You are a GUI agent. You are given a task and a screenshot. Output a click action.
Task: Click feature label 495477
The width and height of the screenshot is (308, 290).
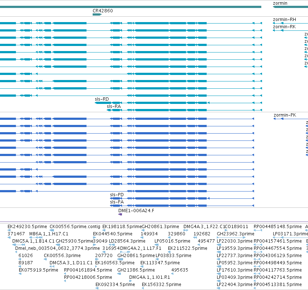(x=206, y=241)
